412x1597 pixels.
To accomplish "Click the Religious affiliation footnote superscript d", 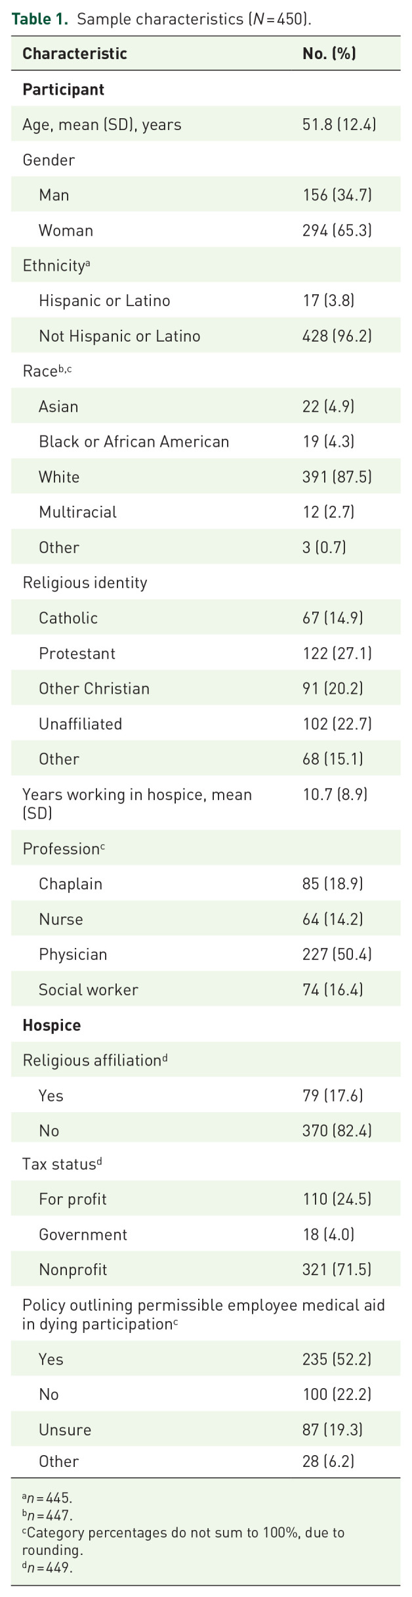I will coord(165,1057).
